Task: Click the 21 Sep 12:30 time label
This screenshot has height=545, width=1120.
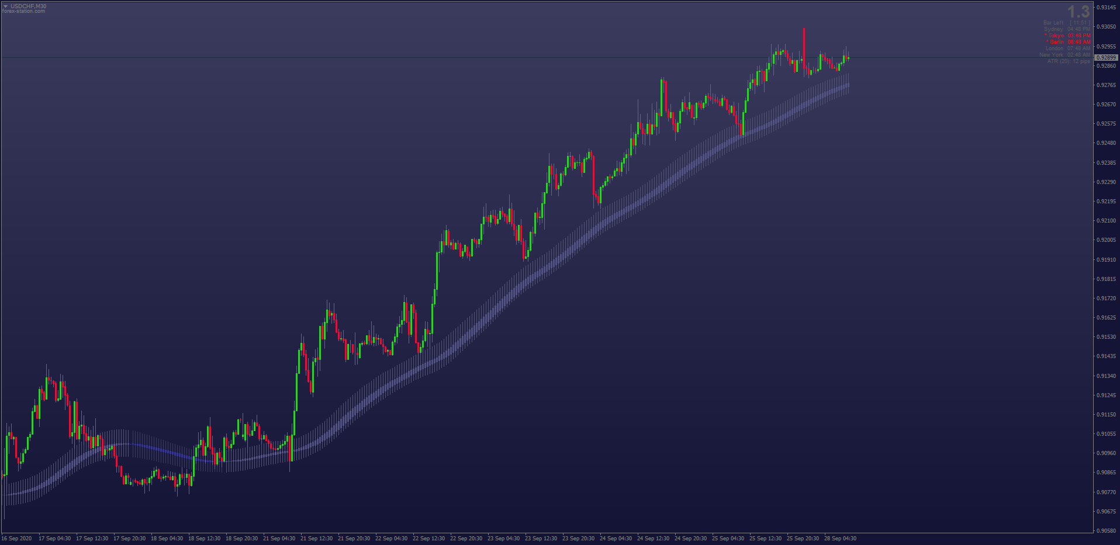Action: [x=317, y=539]
